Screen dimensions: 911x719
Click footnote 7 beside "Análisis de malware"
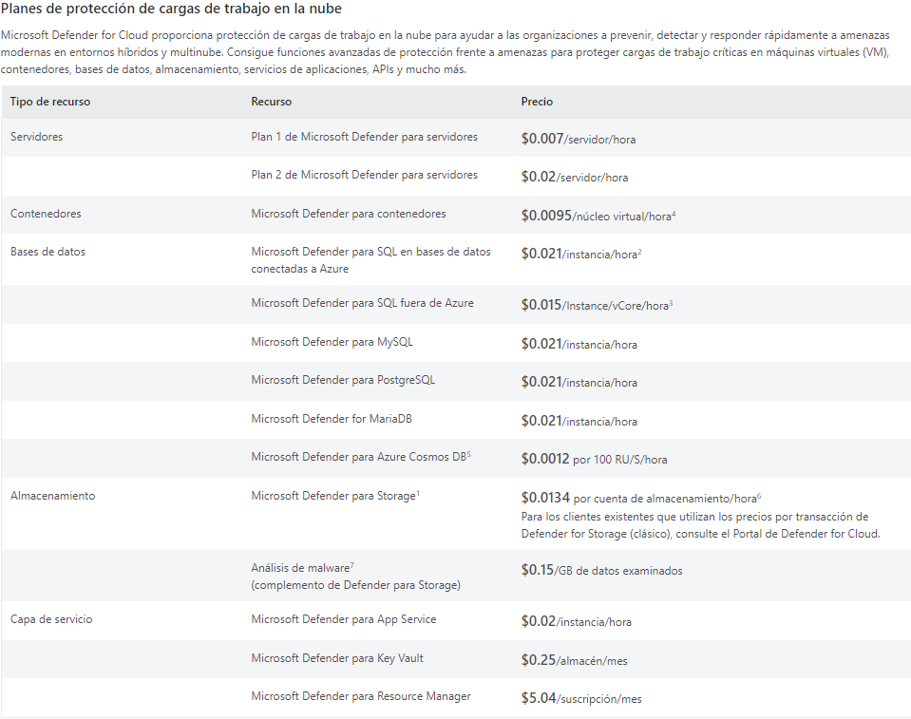[351, 565]
